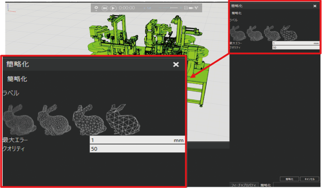The image size is (322, 188).
Task: Click the rightmost icon in playback bar
Action: (x=196, y=8)
